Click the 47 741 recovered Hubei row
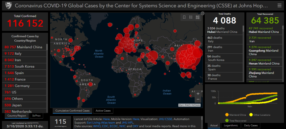This screenshot has width=286, height=129. click(x=264, y=30)
